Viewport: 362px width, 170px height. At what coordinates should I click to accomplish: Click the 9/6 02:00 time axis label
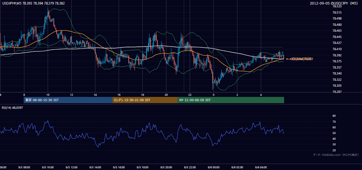237,167
